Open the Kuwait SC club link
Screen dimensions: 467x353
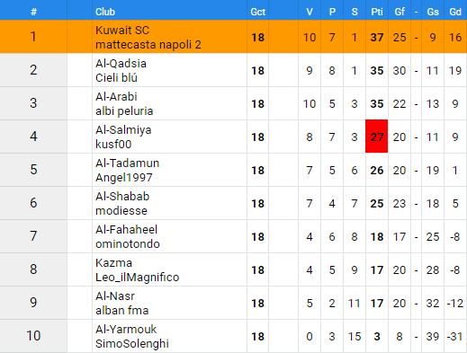point(122,31)
